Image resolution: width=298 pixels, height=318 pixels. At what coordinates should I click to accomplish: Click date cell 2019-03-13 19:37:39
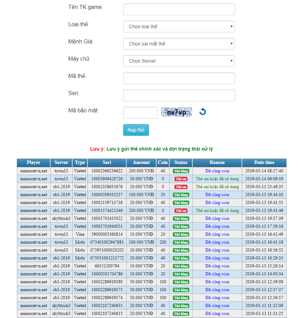tap(264, 218)
